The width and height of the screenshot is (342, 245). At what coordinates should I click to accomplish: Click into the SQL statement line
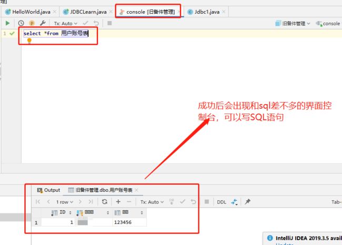click(56, 33)
